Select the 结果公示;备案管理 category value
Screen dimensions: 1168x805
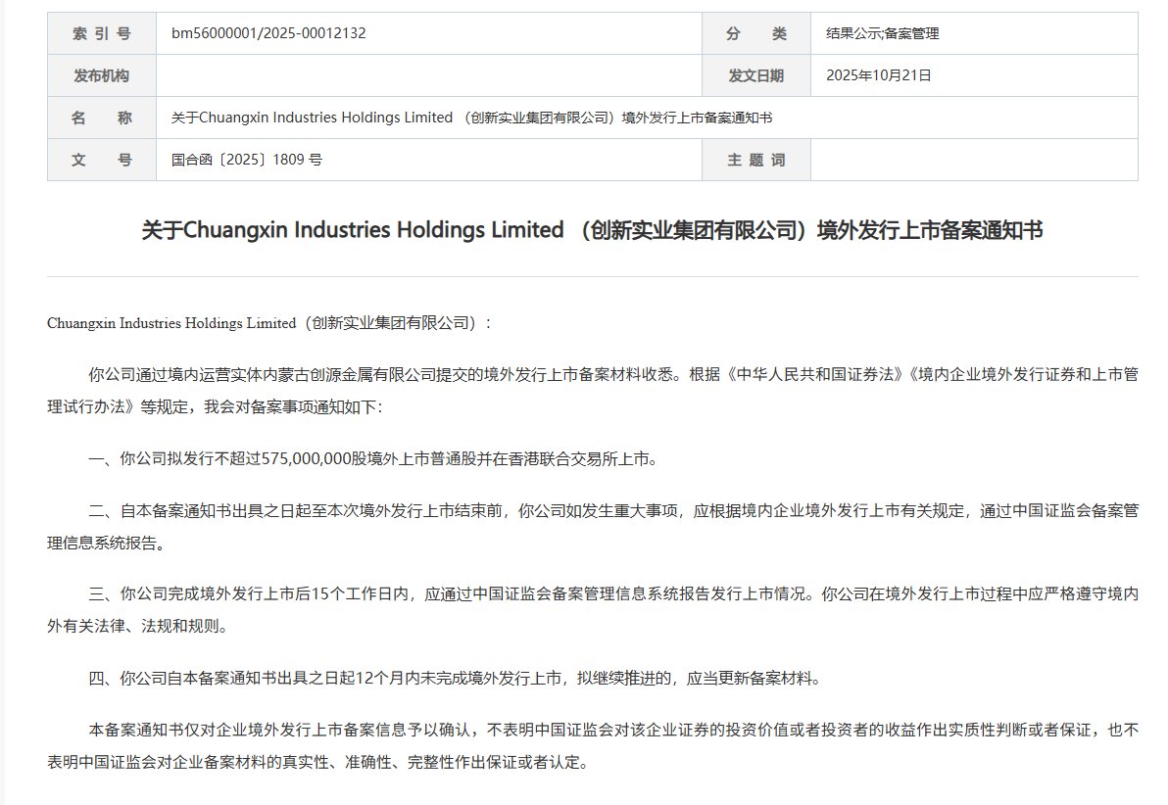tap(882, 33)
